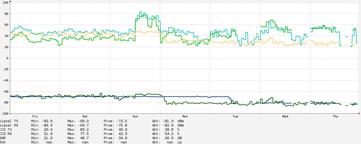This screenshot has height=144, width=361.
Task: Select the 60 y-axis label
Action: click(x=6, y=25)
